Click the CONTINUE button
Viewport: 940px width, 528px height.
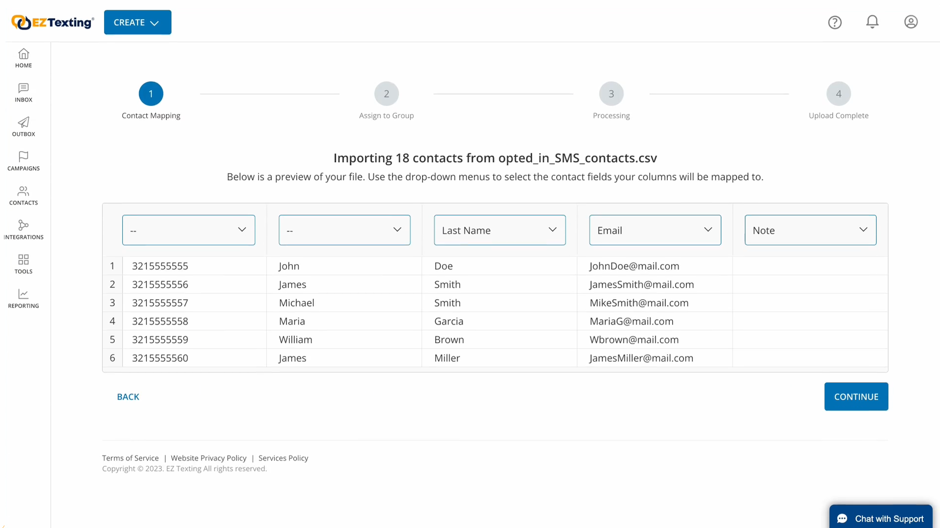856,396
